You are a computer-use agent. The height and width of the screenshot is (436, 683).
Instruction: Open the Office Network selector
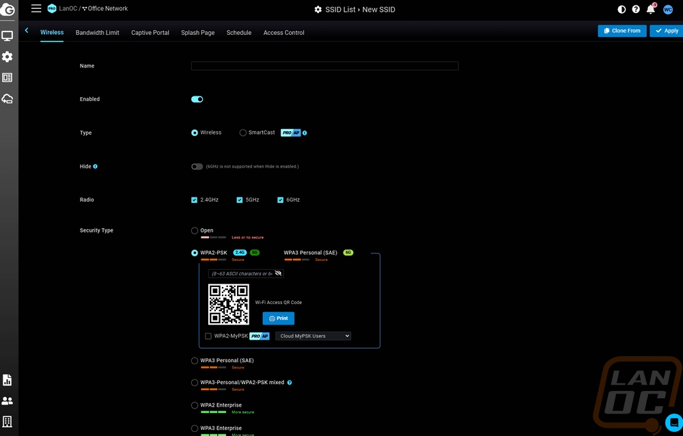(107, 9)
